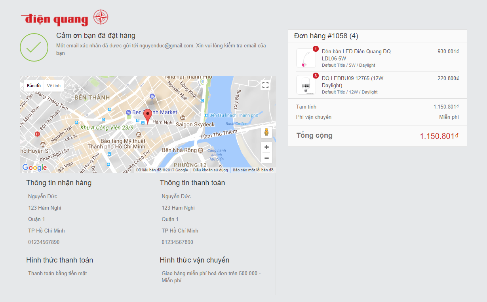The width and height of the screenshot is (487, 302).
Task: Click Đèn bàn LED Điện Quang product name
Action: [x=356, y=55]
